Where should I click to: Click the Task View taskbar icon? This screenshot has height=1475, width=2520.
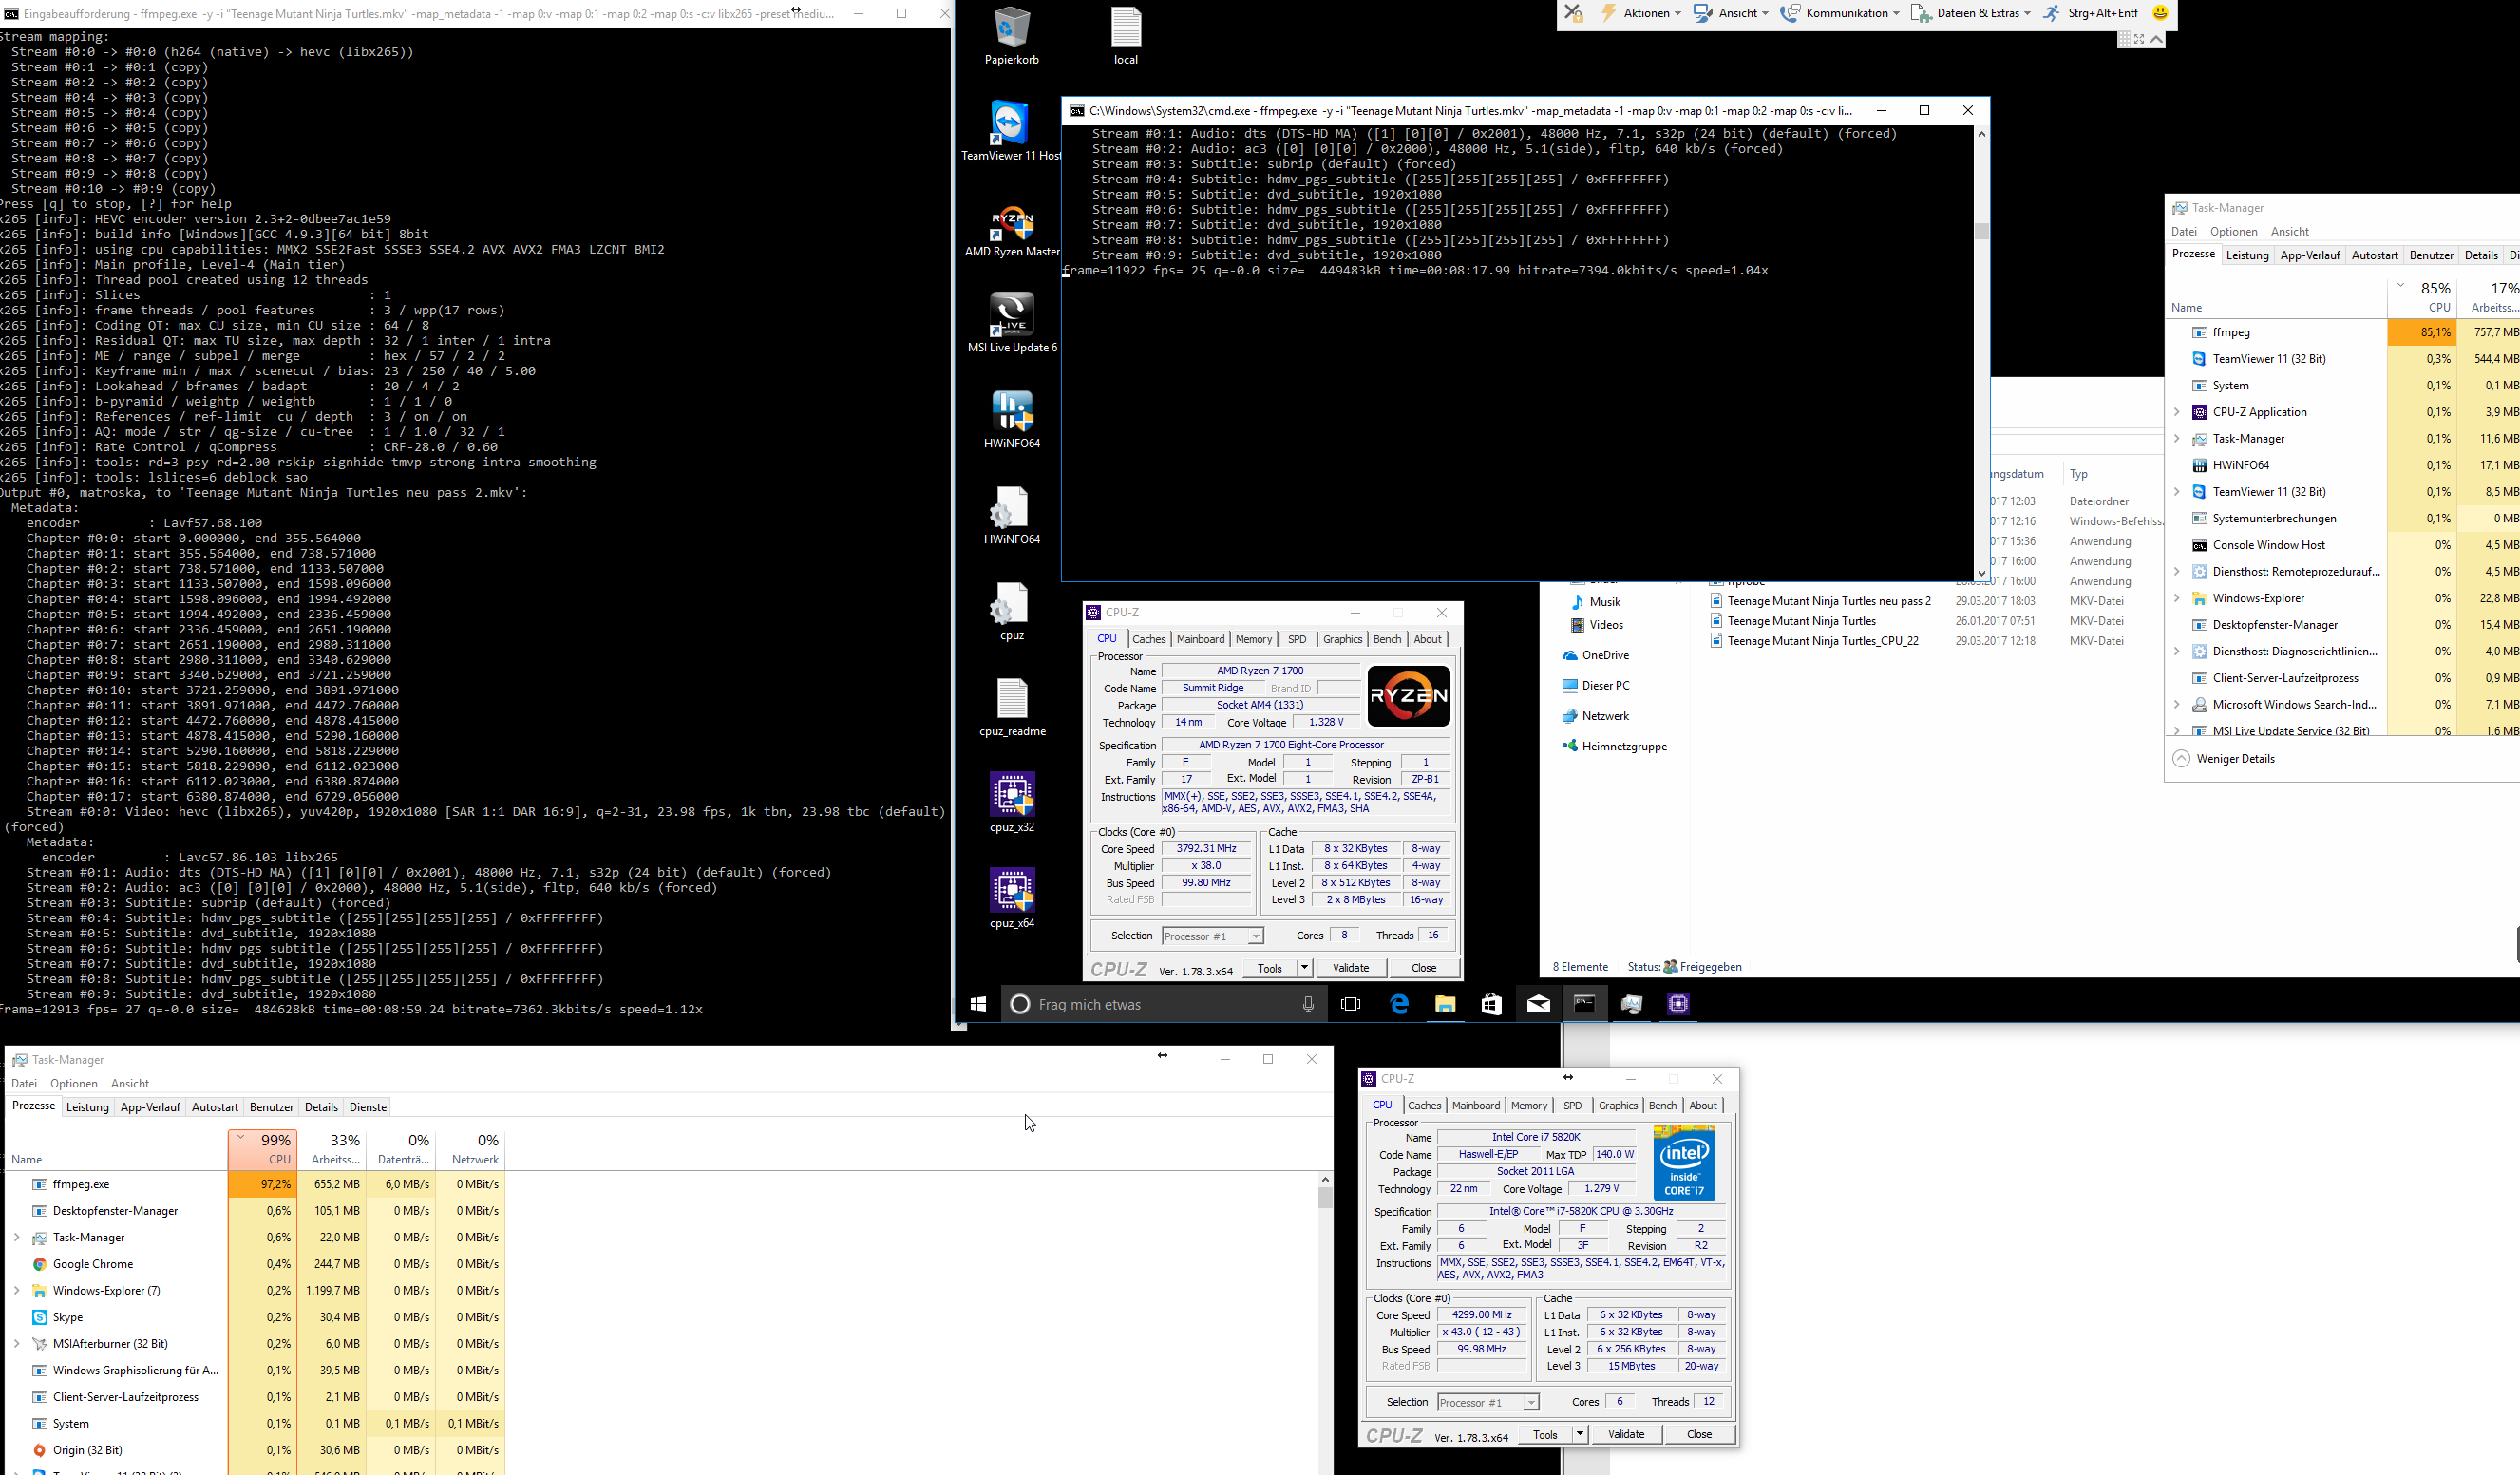[1350, 1004]
